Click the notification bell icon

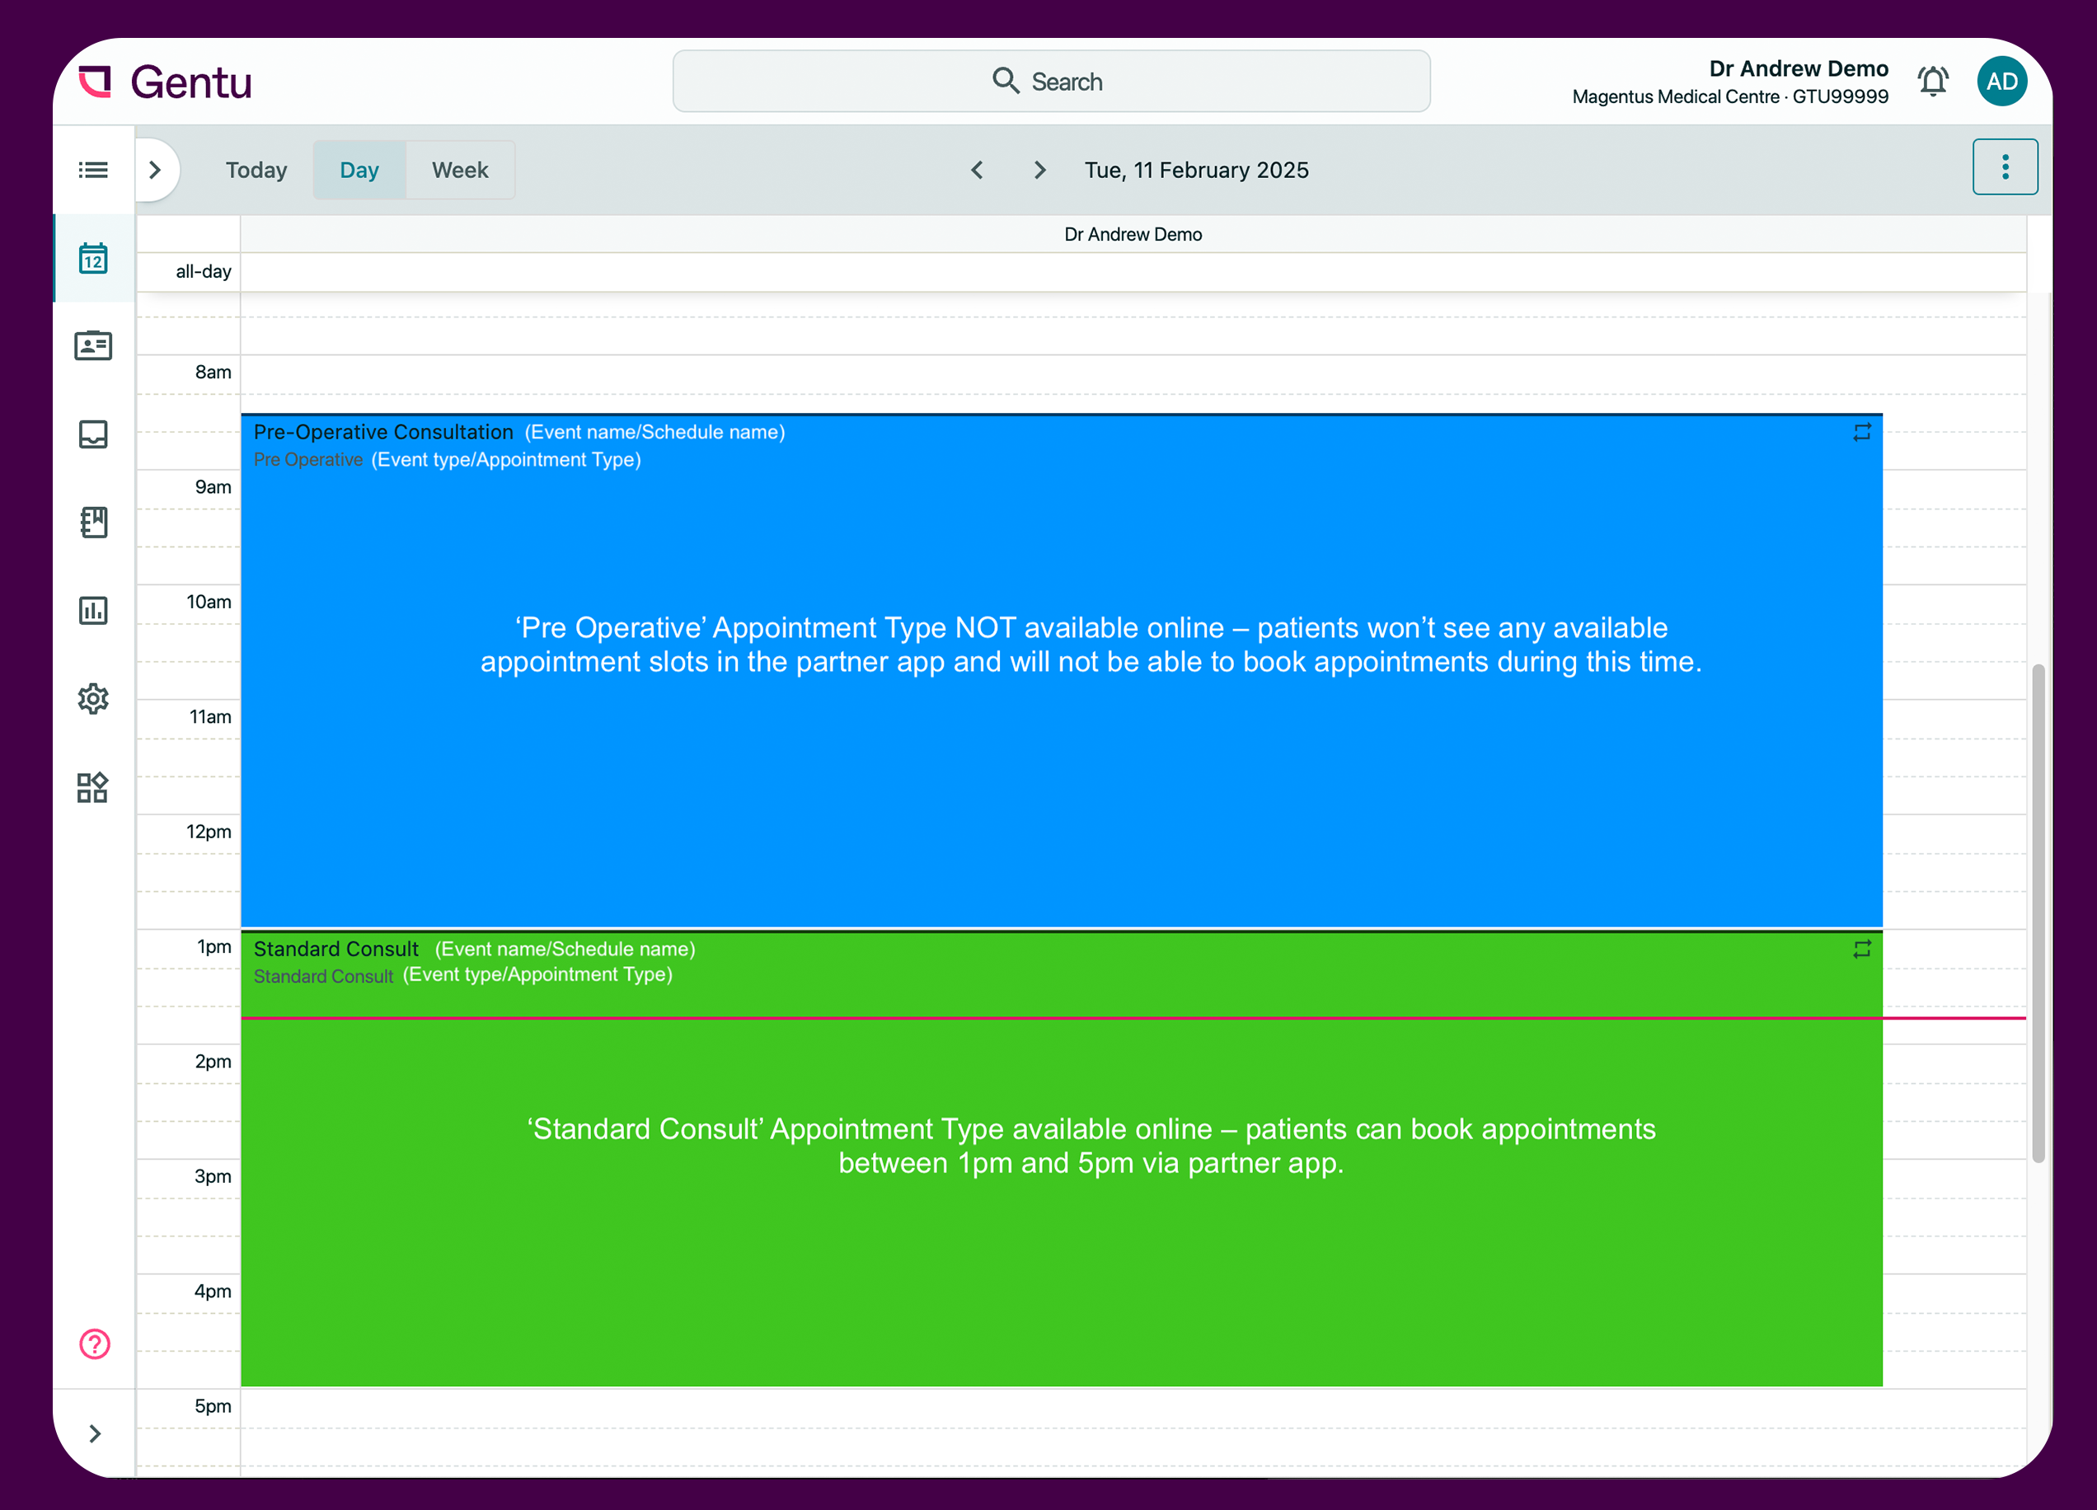[1933, 82]
